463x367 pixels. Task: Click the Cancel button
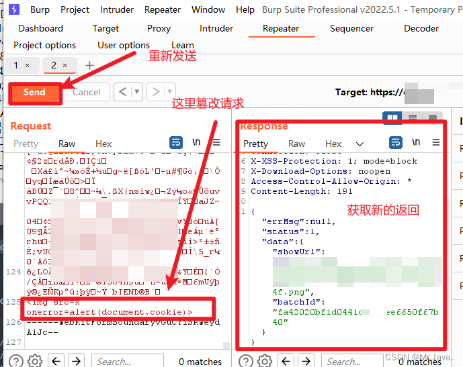coord(86,93)
